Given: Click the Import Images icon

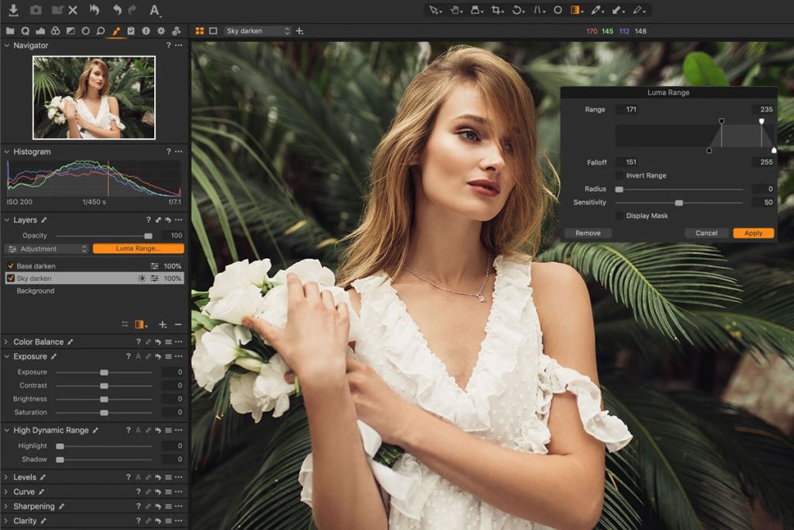Looking at the screenshot, I should click(13, 9).
